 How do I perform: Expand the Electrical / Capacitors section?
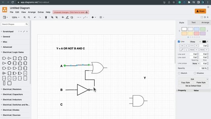point(13,94)
